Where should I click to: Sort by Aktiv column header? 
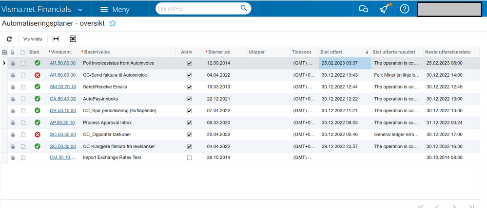(190, 52)
